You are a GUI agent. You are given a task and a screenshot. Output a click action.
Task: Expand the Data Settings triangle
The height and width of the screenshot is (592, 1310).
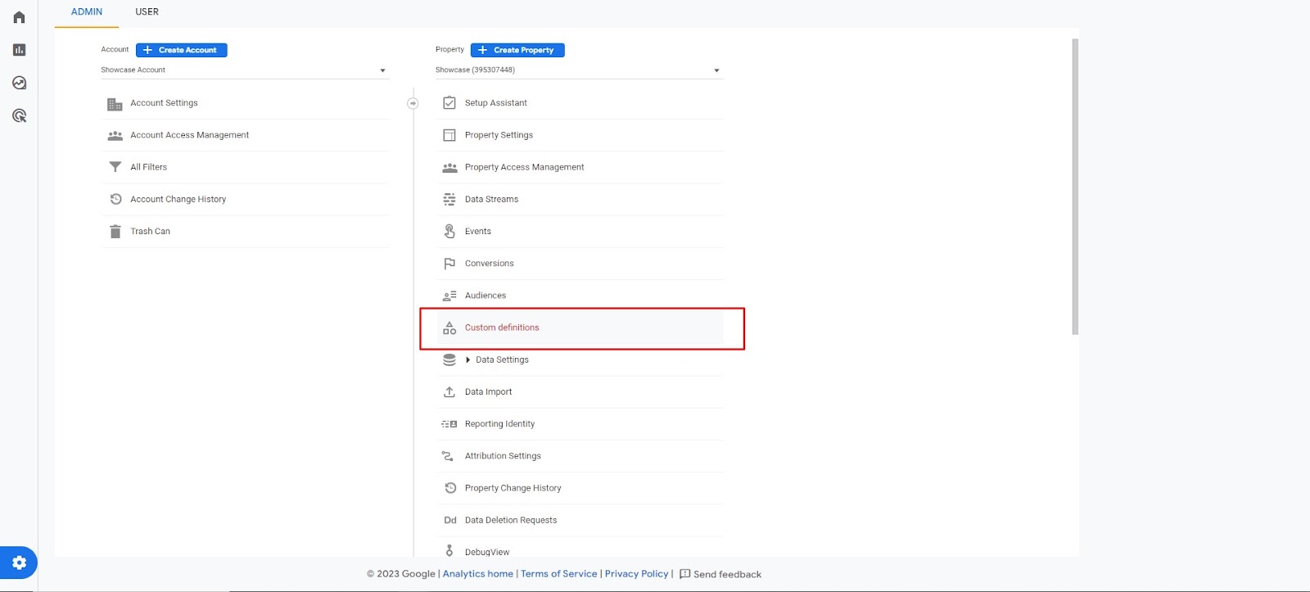(468, 360)
